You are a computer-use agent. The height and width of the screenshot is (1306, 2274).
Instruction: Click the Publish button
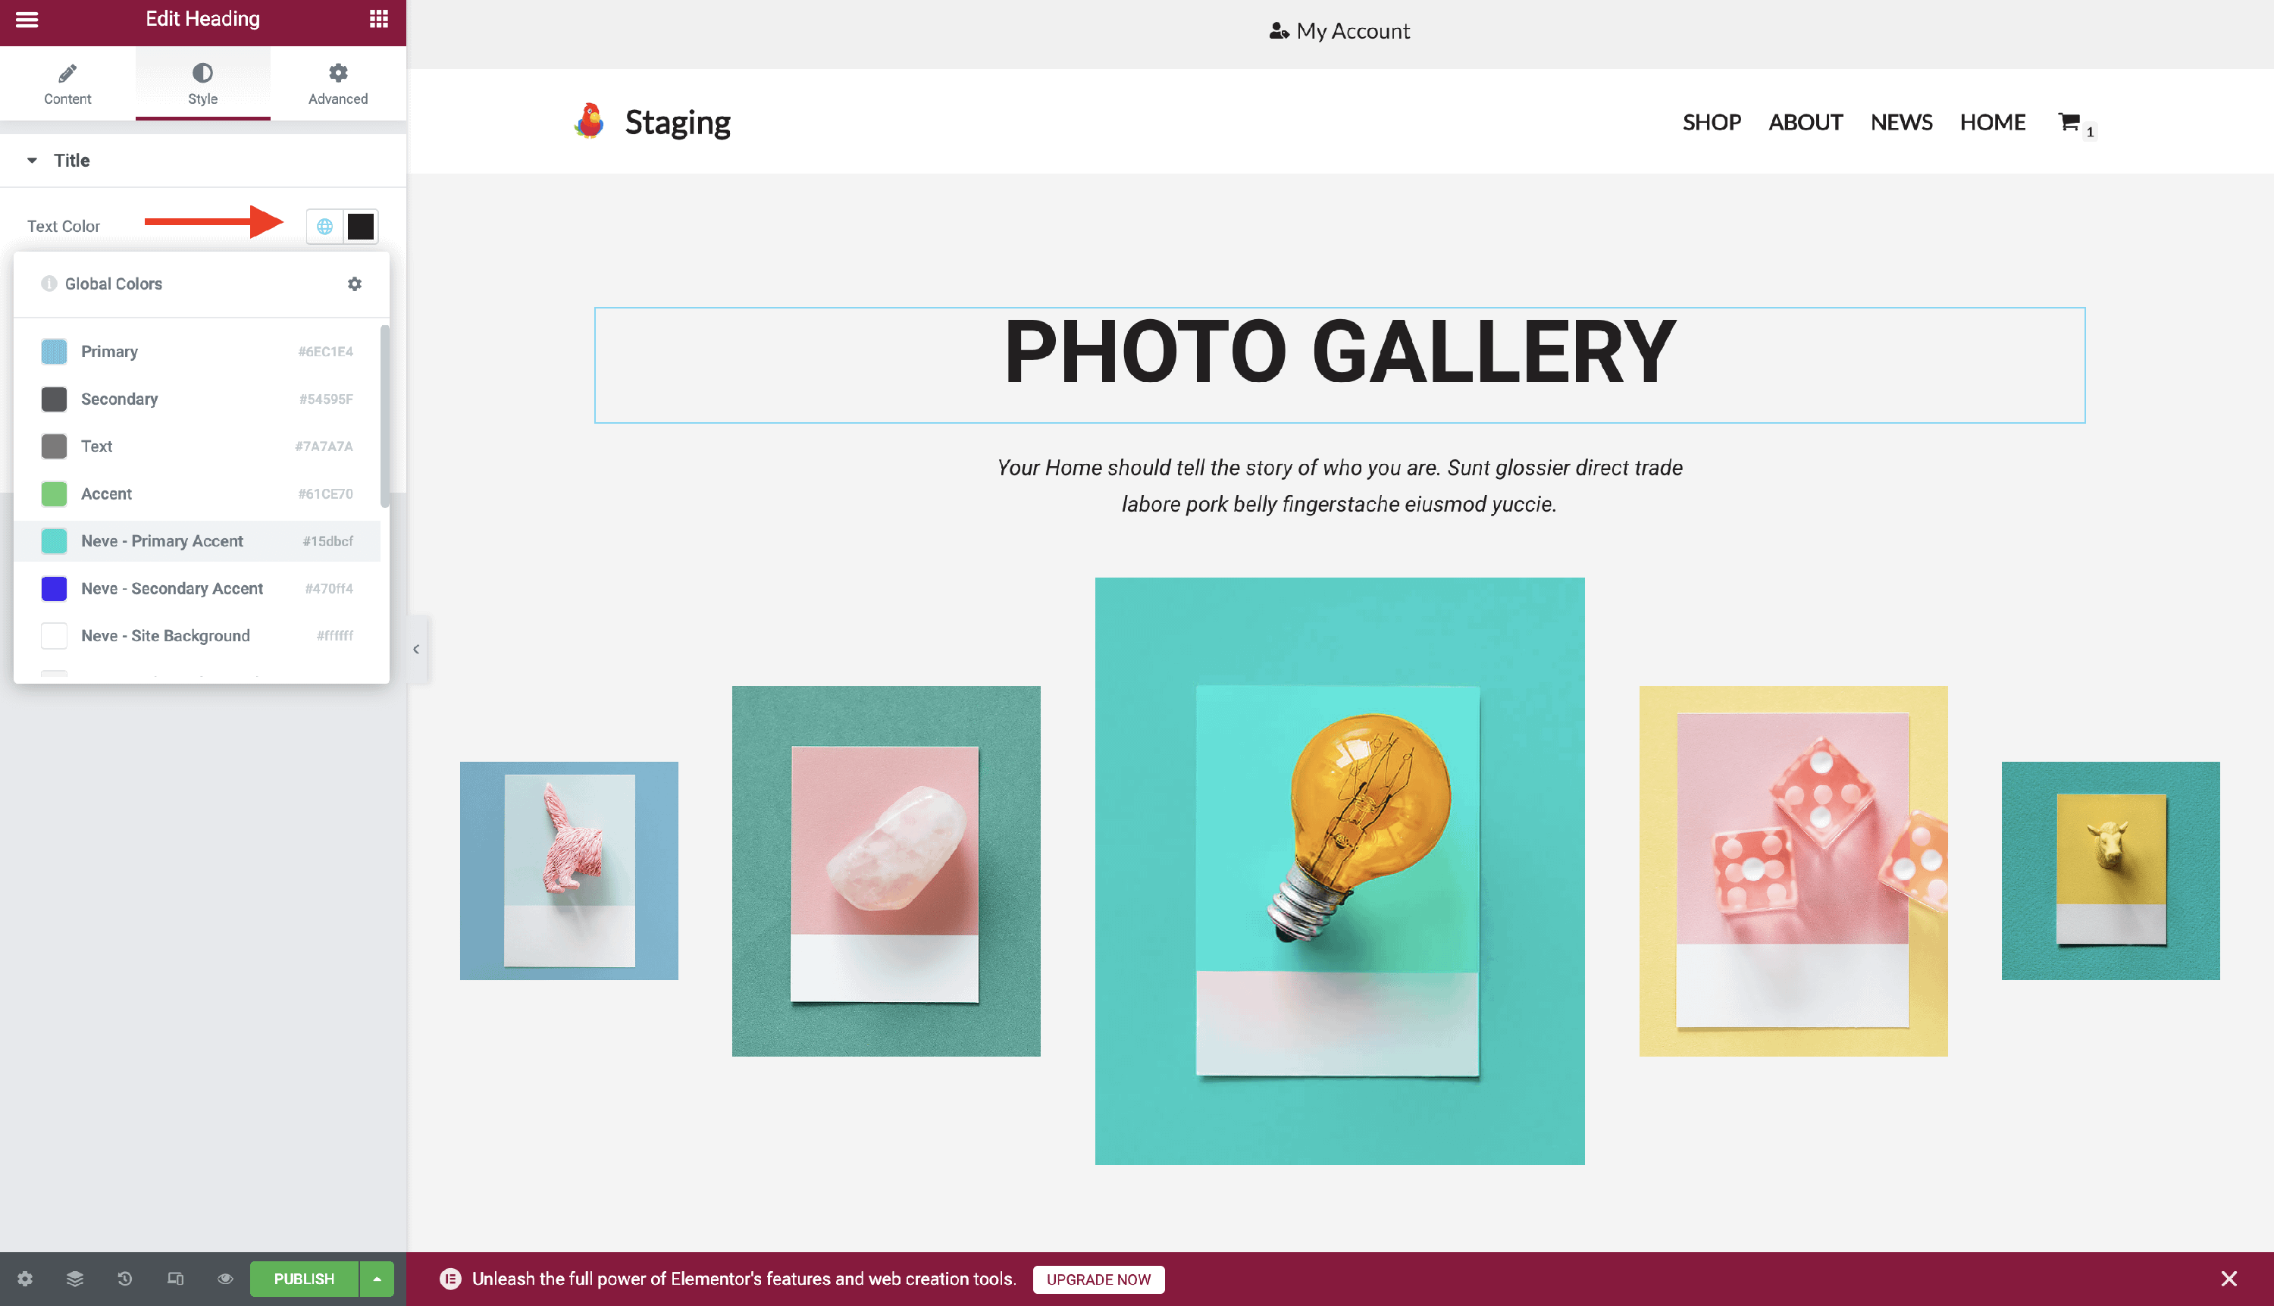pos(303,1278)
